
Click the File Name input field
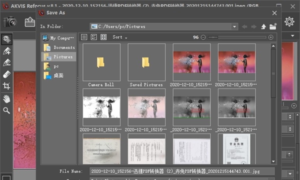[182, 171]
